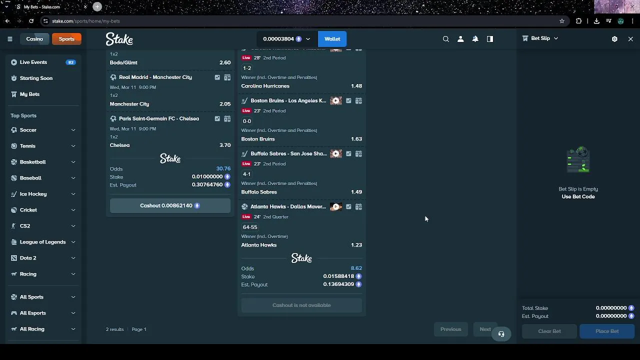The height and width of the screenshot is (360, 640).
Task: Play live stream for Buffalo Sabres match
Action: click(x=336, y=154)
